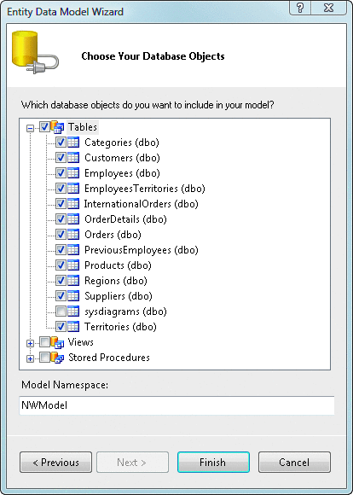Click the Model Namespace text field
This screenshot has height=495, width=353.
176,405
